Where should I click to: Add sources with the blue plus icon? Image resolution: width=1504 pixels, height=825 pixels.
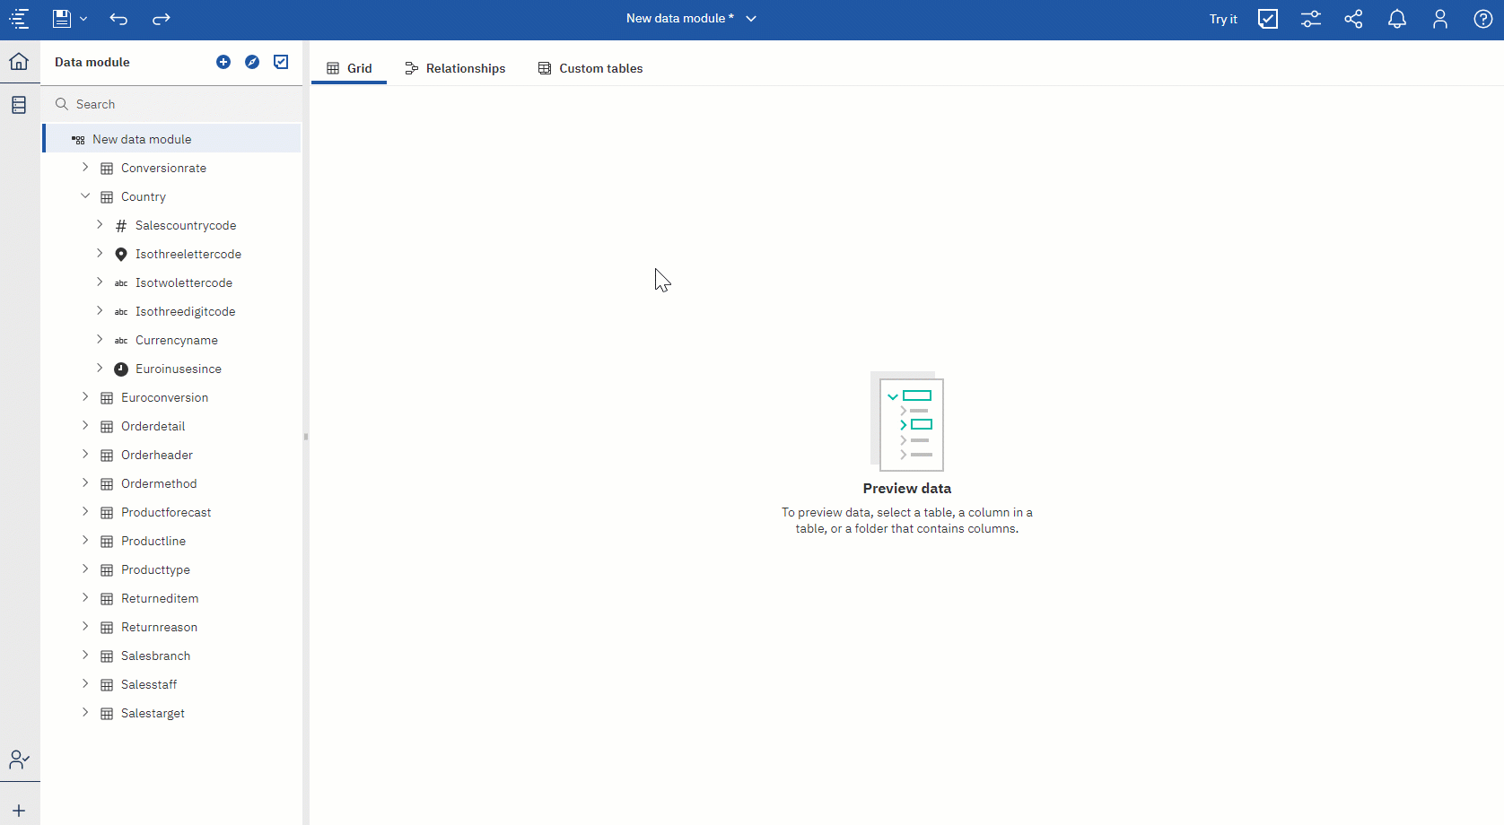pos(223,62)
